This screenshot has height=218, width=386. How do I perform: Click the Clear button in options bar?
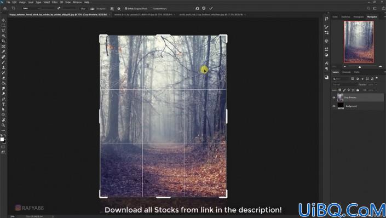tap(83, 9)
